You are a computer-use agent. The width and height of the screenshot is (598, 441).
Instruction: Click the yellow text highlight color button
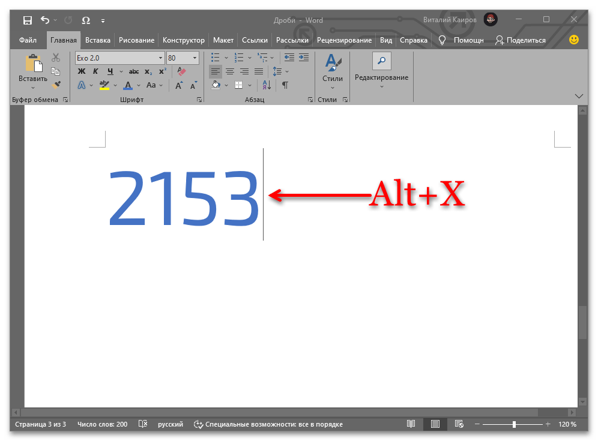[104, 85]
